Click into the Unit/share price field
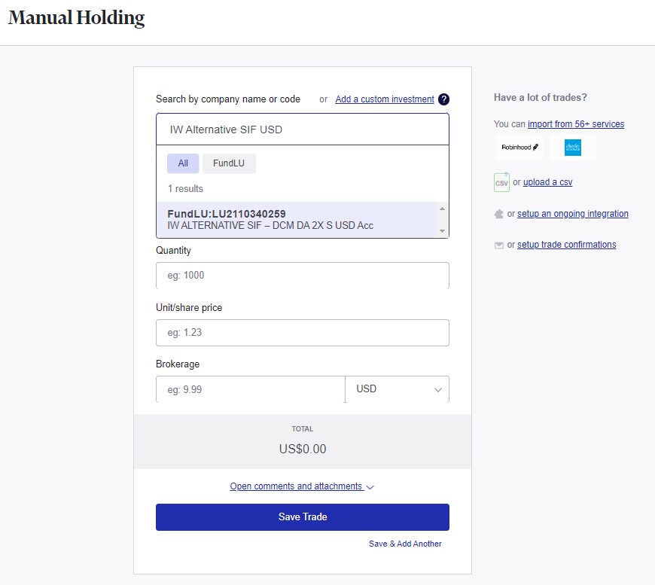655x585 pixels. point(303,333)
